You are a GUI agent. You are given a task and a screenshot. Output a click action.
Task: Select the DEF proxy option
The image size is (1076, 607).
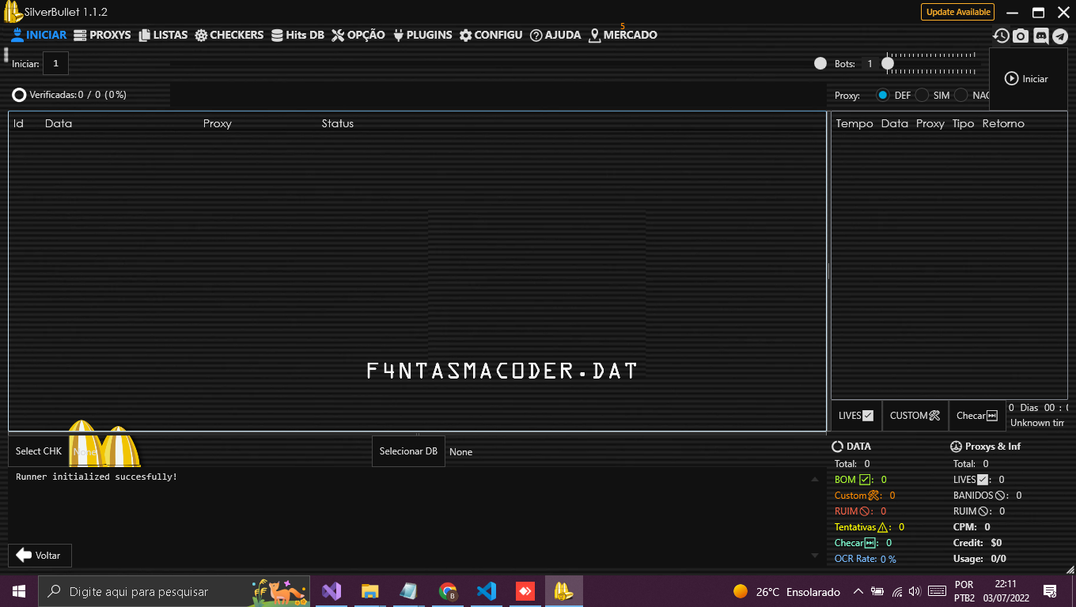(x=883, y=95)
